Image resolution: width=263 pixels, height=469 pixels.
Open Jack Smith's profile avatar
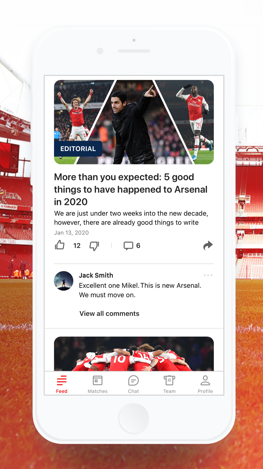tap(64, 281)
